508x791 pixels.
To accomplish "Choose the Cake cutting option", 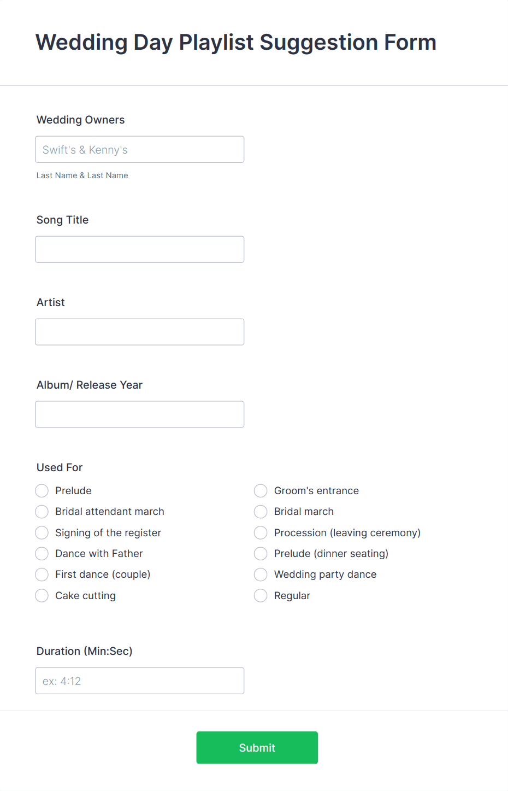I will (42, 595).
